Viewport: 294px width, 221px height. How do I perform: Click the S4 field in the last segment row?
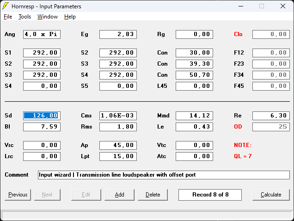tap(42, 86)
